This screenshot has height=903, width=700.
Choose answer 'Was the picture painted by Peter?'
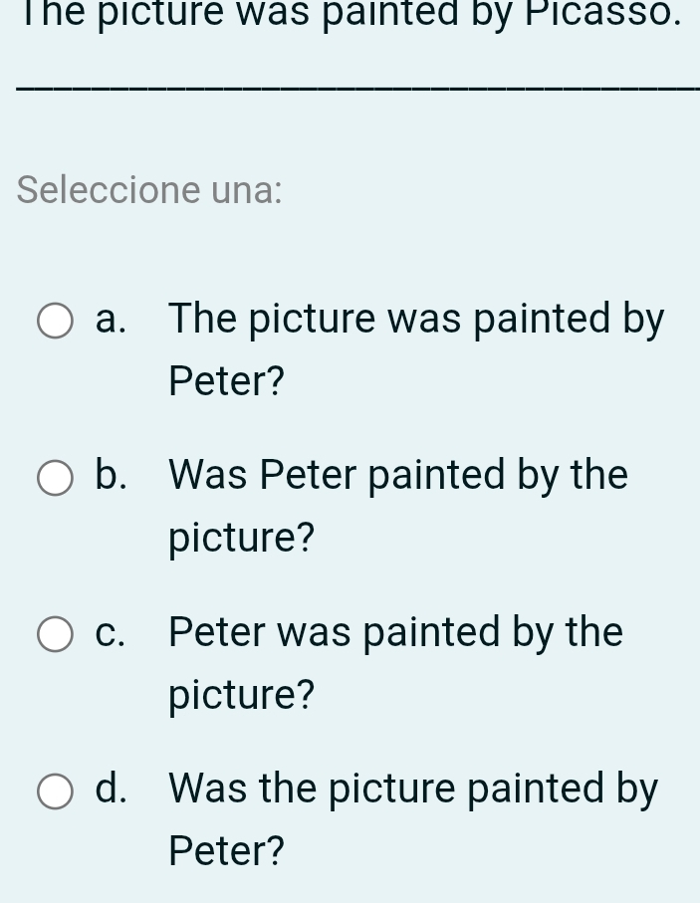point(413,818)
